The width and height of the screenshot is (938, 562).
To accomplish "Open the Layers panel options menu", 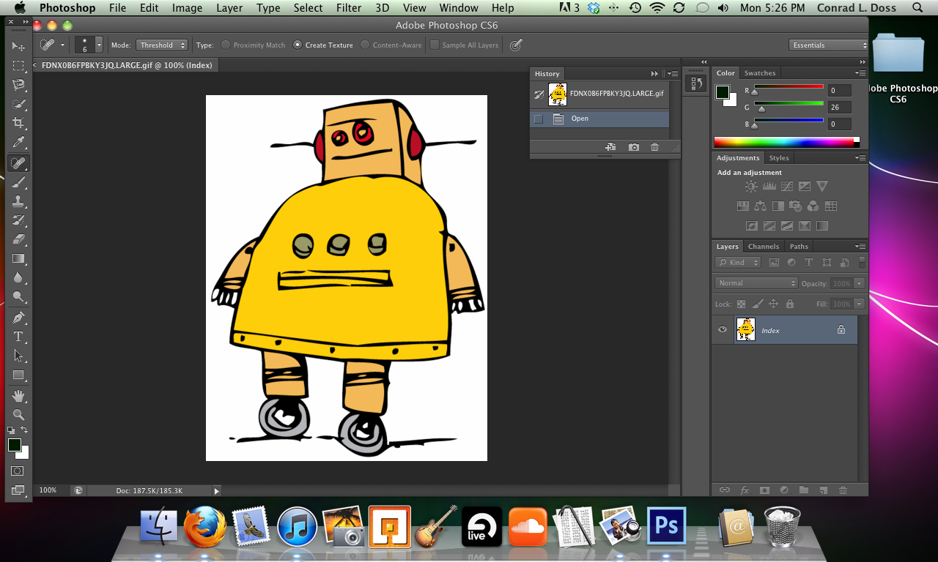I will [x=860, y=247].
